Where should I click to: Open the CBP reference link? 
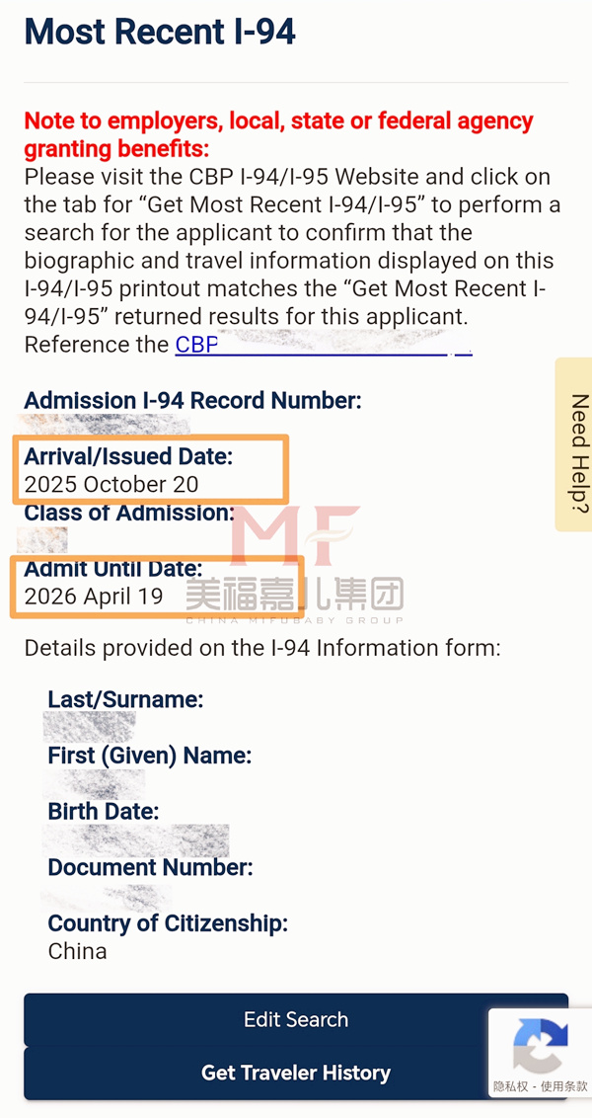coord(196,345)
